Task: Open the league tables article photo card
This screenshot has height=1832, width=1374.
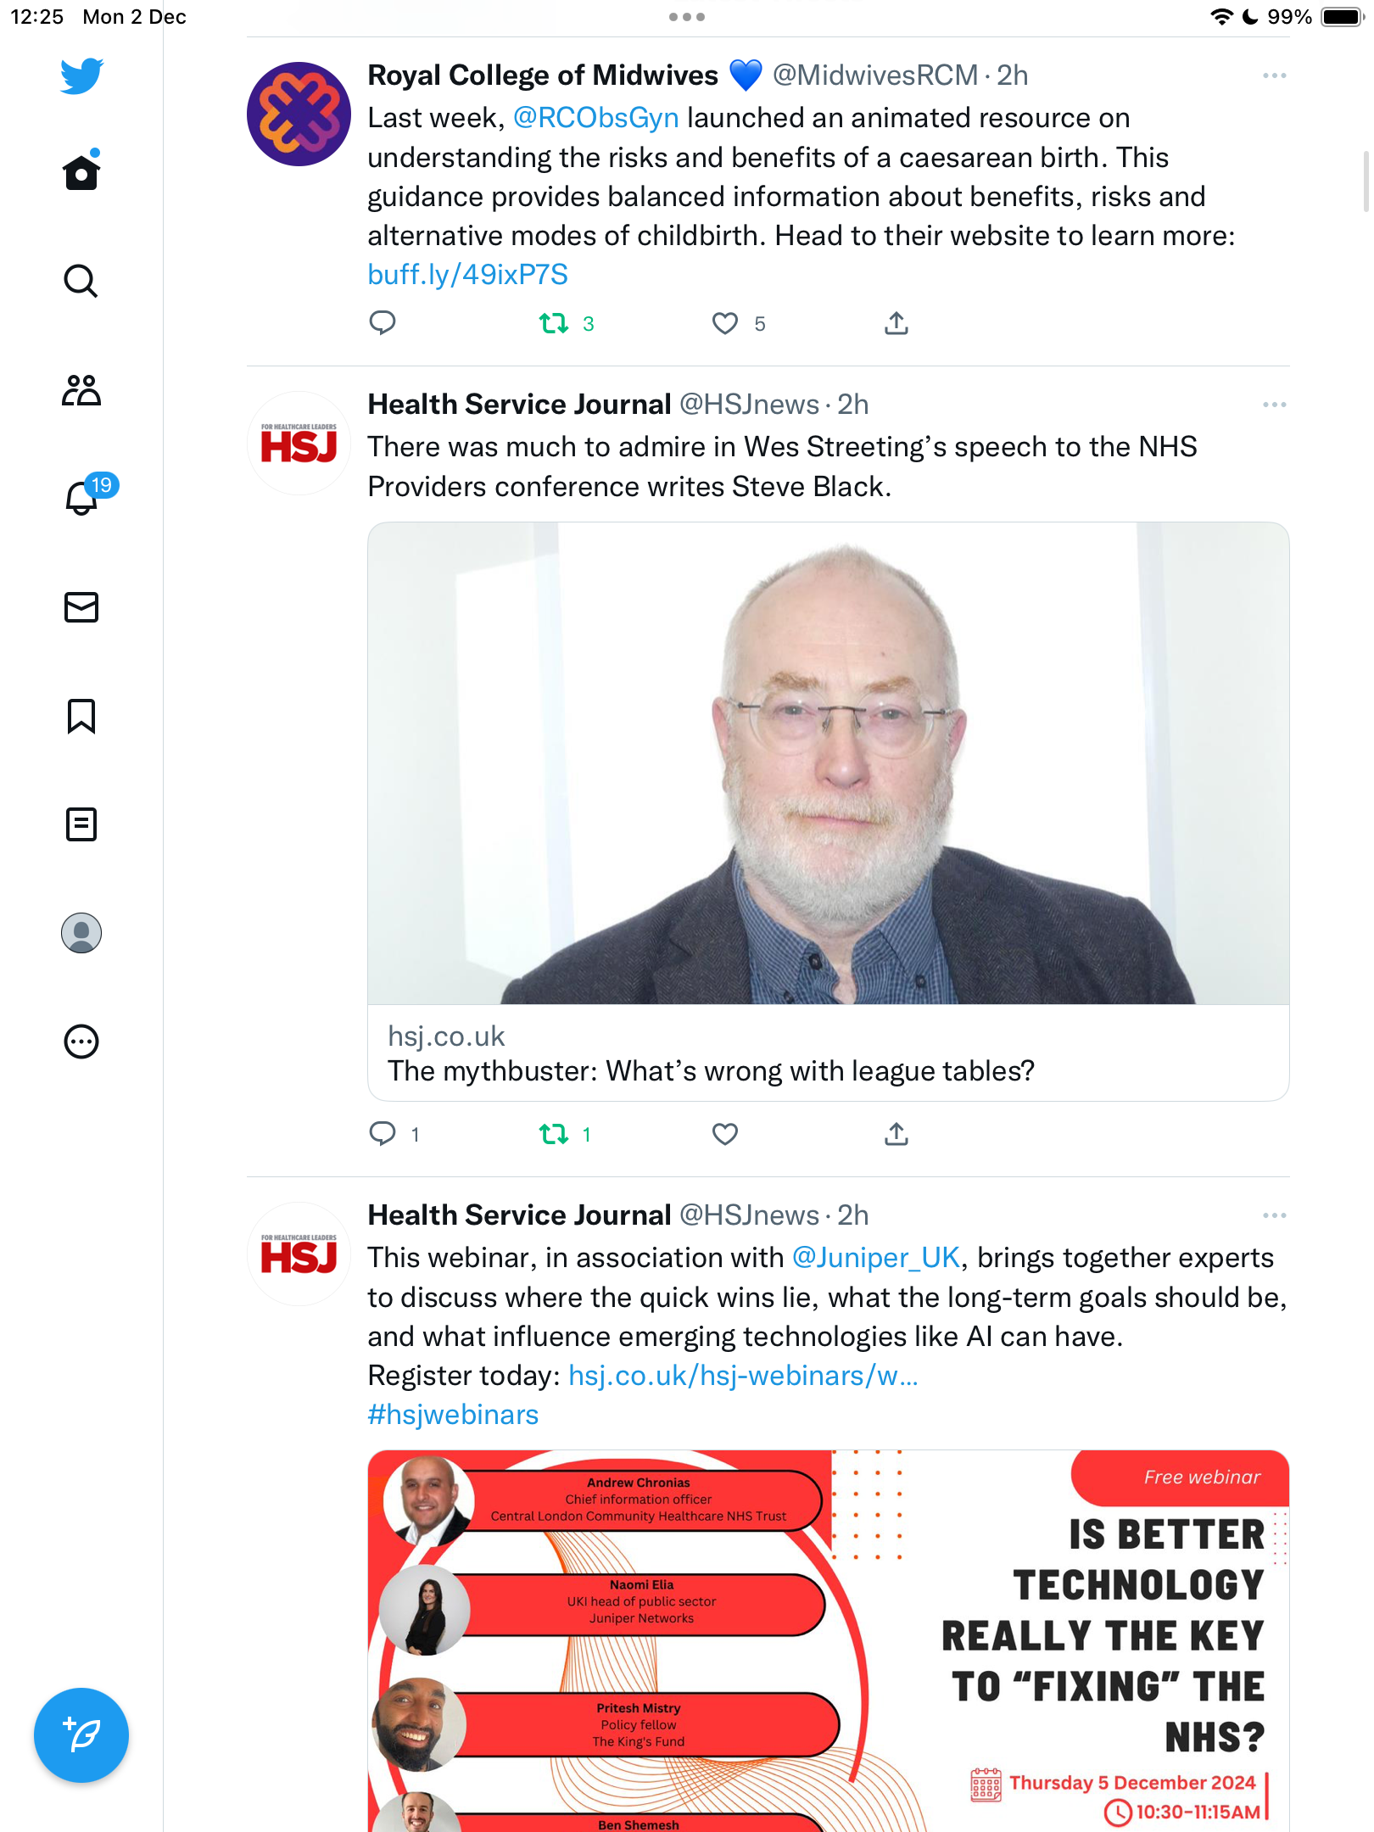Action: tap(829, 812)
